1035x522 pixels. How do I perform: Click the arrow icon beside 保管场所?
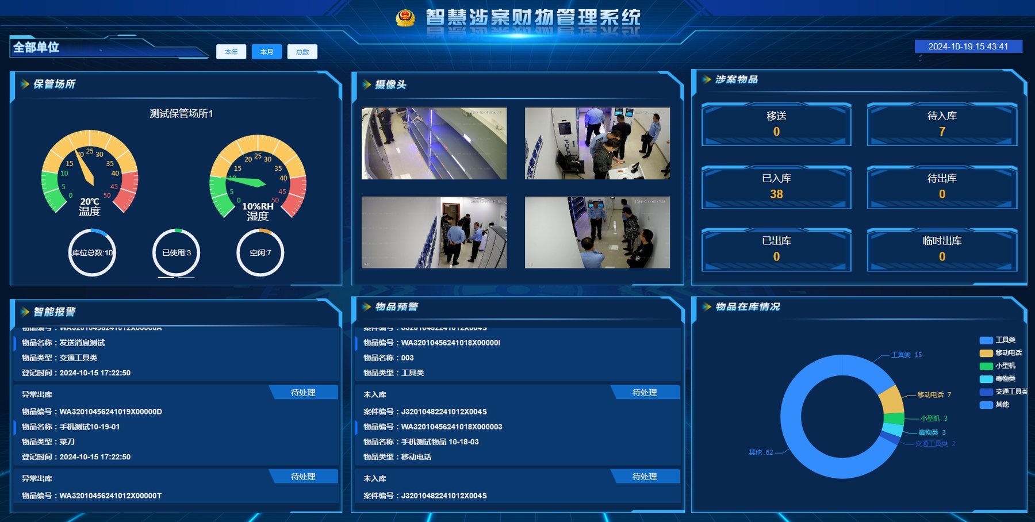25,84
